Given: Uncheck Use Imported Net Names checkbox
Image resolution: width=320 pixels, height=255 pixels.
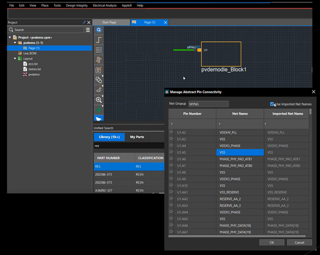Looking at the screenshot, I should (x=272, y=104).
